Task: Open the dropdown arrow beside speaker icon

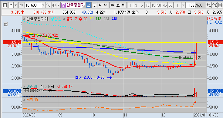Action: (58, 5)
